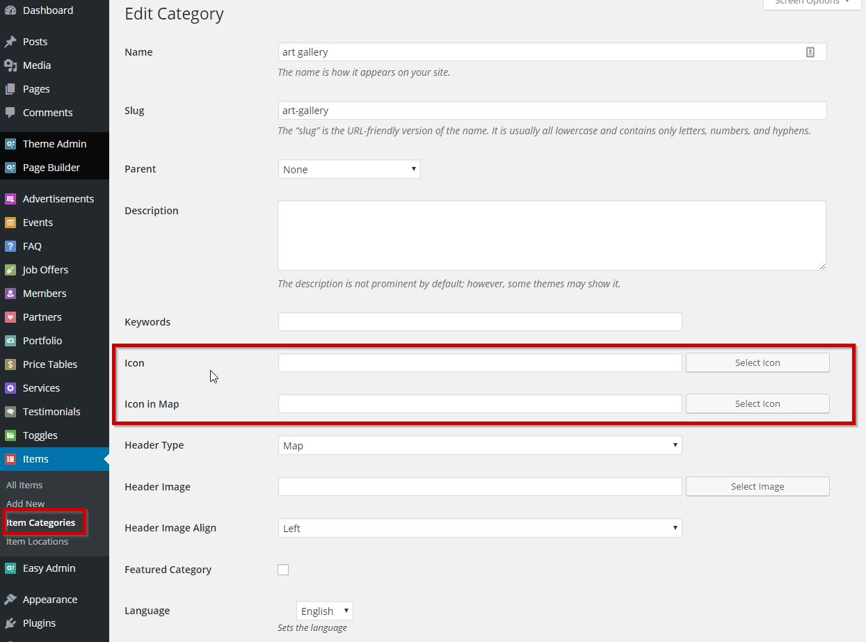Click the Portfolio camera icon

pos(10,341)
